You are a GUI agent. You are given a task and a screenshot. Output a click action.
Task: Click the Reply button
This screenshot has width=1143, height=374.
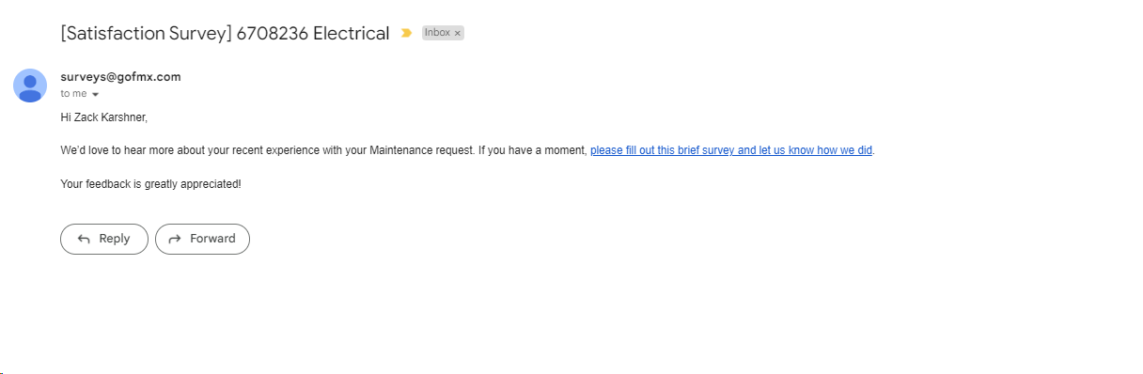[x=104, y=239]
